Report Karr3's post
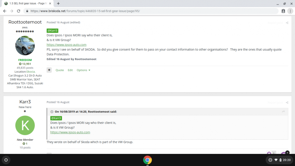Screen dimensions: 295x166 click(x=275, y=102)
